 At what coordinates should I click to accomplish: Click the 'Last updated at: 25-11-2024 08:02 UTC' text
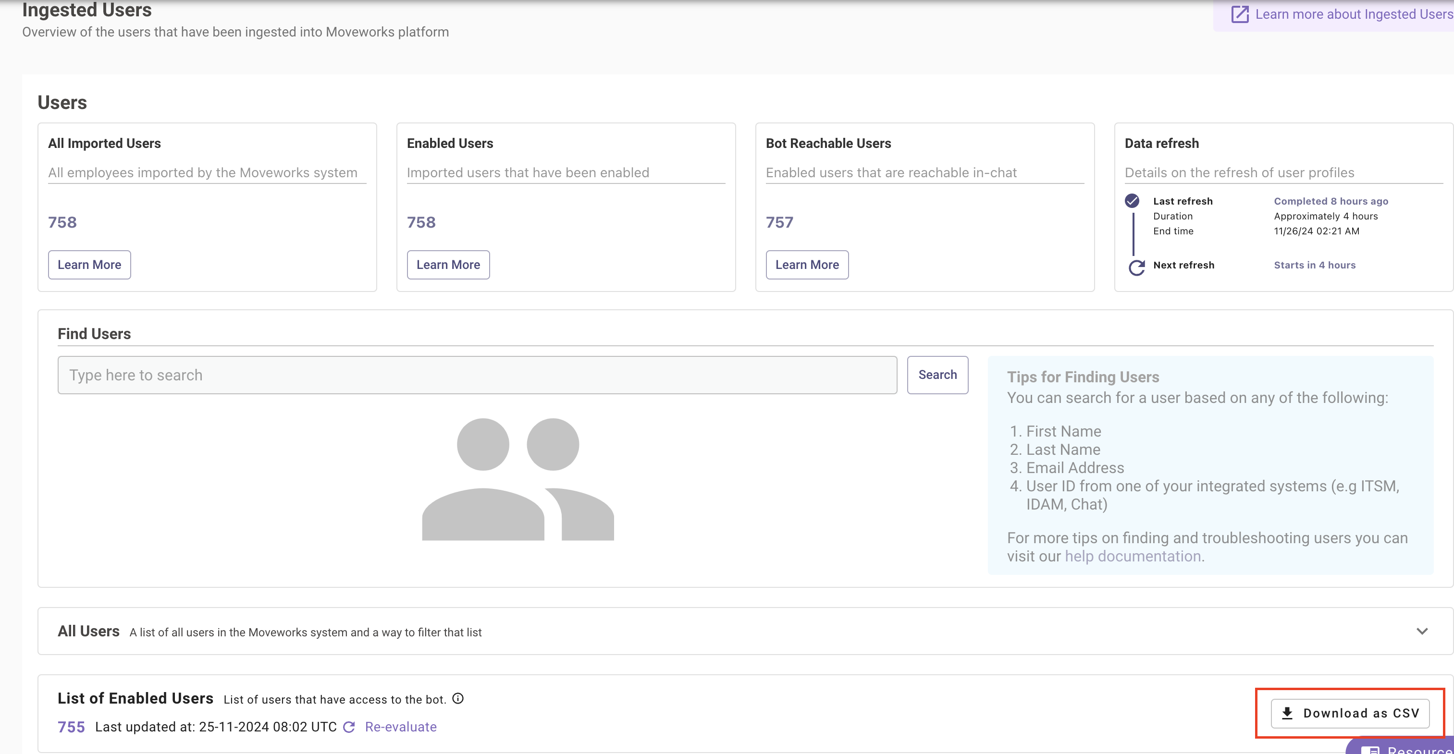(216, 727)
